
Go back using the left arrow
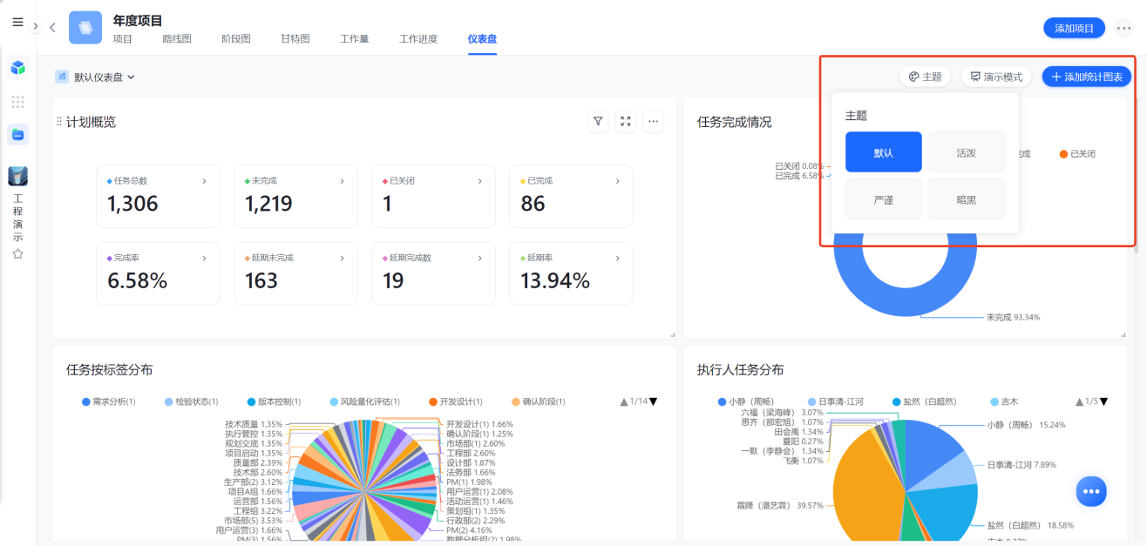click(x=52, y=27)
